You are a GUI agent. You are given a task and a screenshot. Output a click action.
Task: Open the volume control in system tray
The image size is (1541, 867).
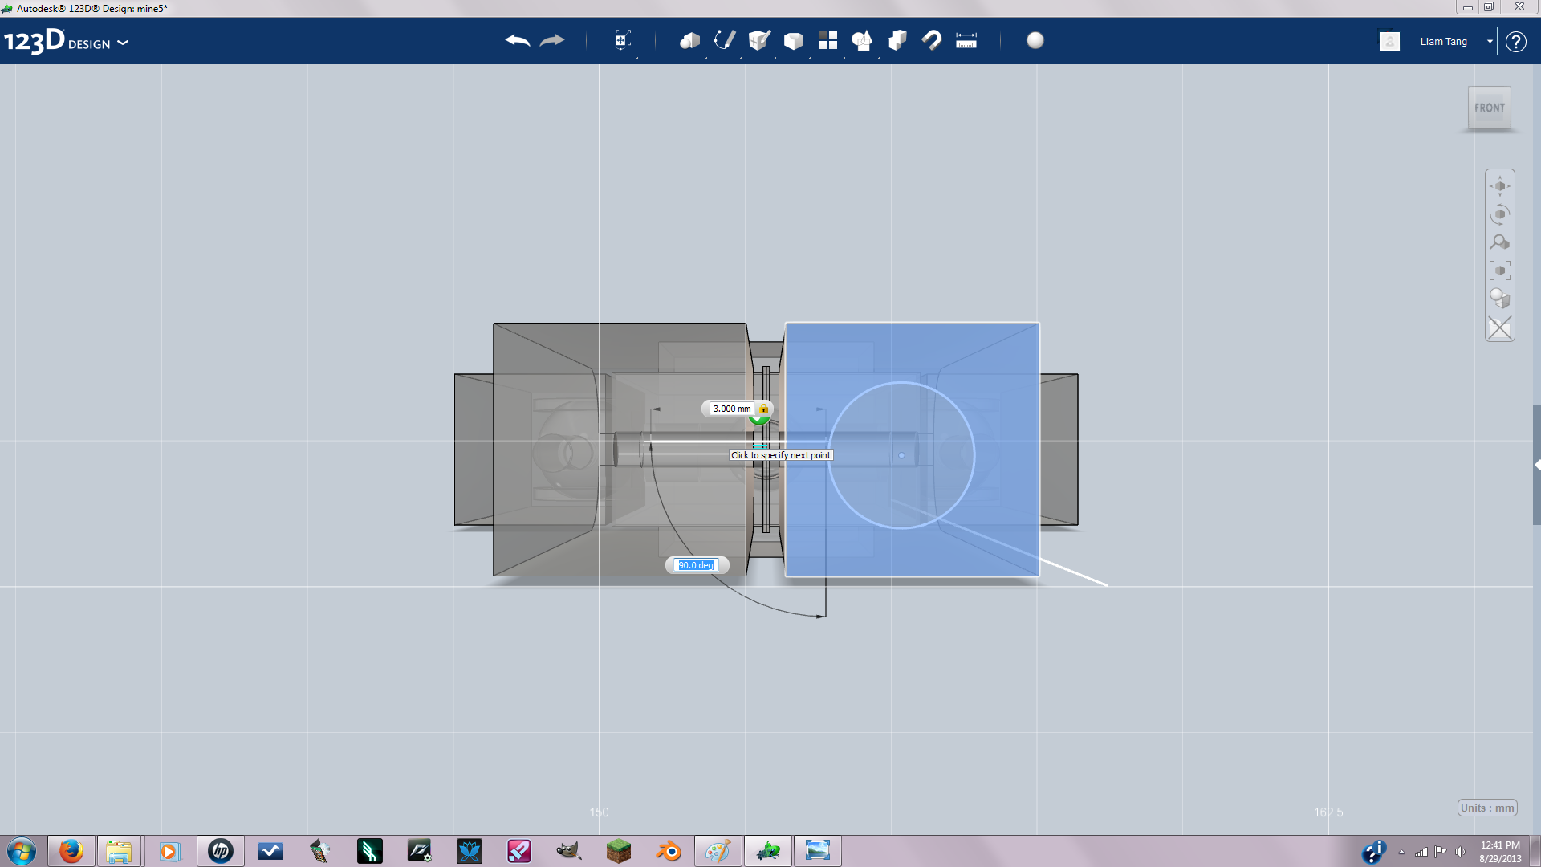[x=1460, y=852]
